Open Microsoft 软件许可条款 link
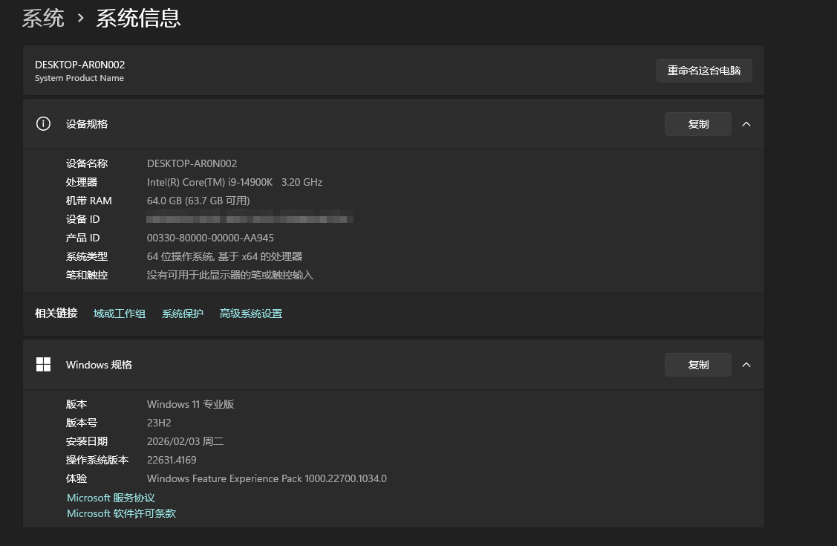The height and width of the screenshot is (546, 837). [121, 513]
